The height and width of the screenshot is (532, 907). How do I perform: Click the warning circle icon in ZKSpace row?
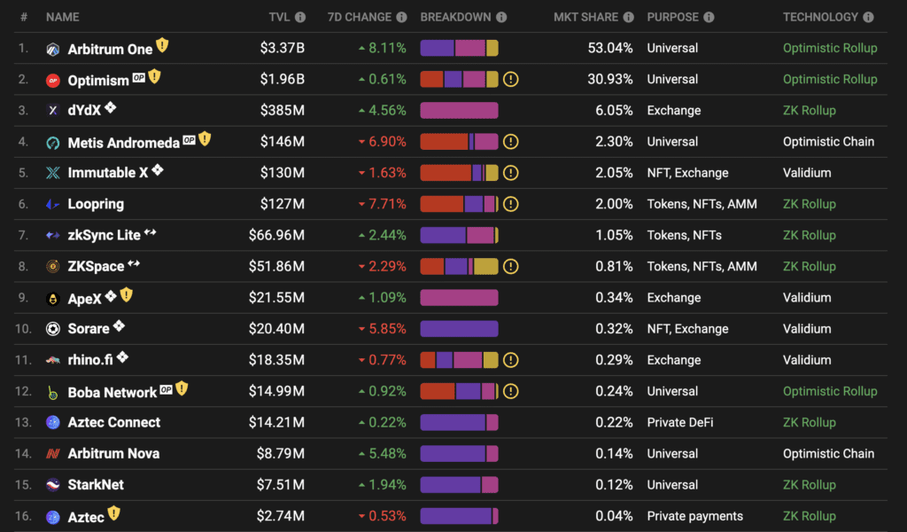tap(511, 266)
